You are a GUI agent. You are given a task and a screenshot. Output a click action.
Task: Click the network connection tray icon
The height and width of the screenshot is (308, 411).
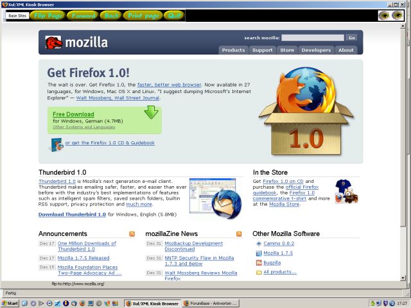[379, 304]
